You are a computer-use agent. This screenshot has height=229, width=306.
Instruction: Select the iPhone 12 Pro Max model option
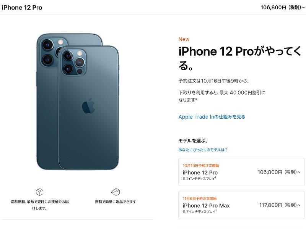click(x=241, y=205)
